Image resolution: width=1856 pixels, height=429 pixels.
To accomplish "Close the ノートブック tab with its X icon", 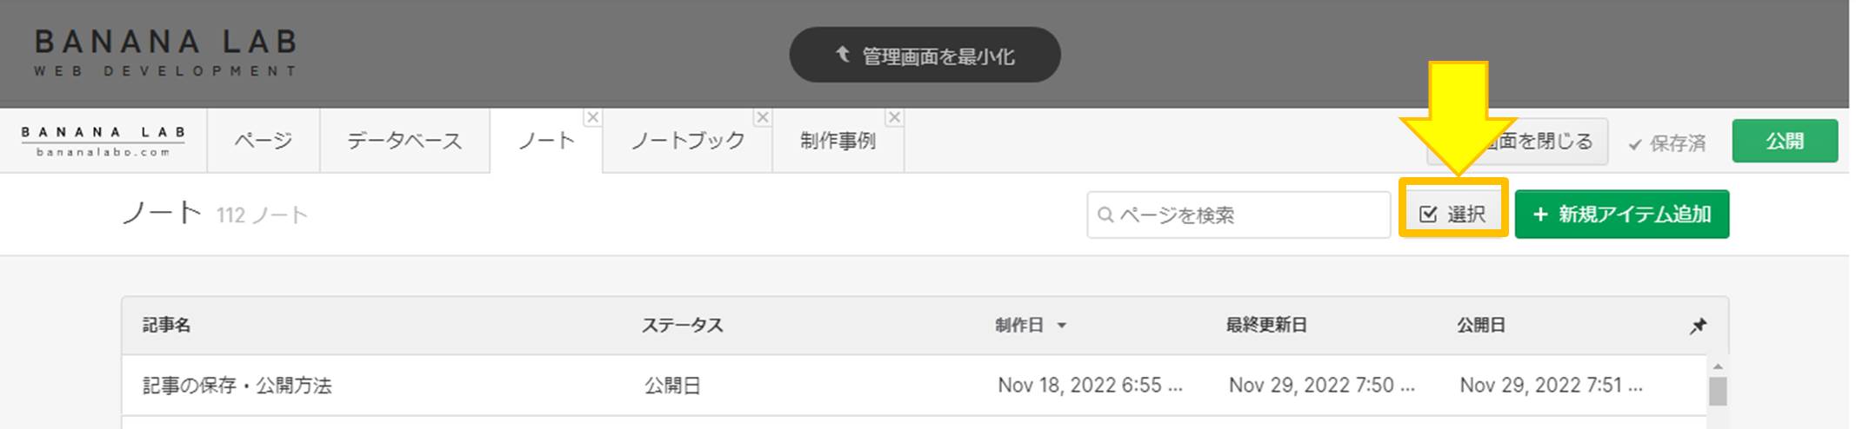I will click(763, 117).
